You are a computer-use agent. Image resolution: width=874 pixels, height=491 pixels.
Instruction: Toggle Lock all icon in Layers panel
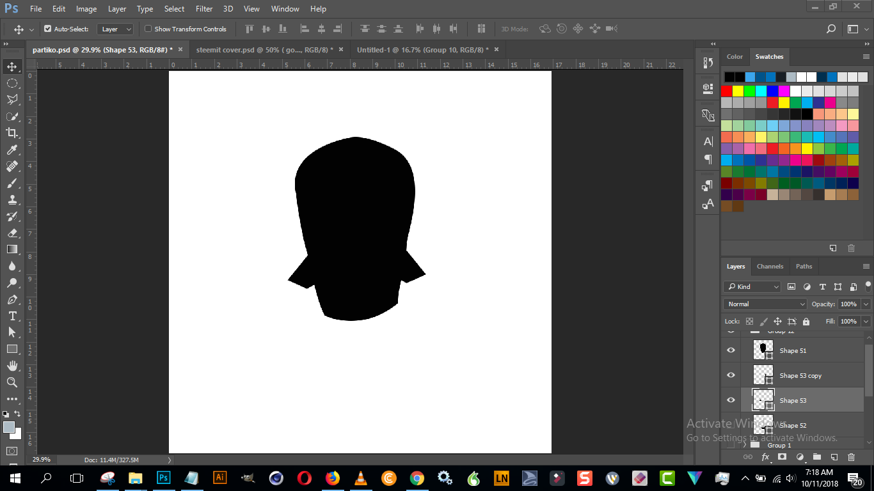(806, 322)
